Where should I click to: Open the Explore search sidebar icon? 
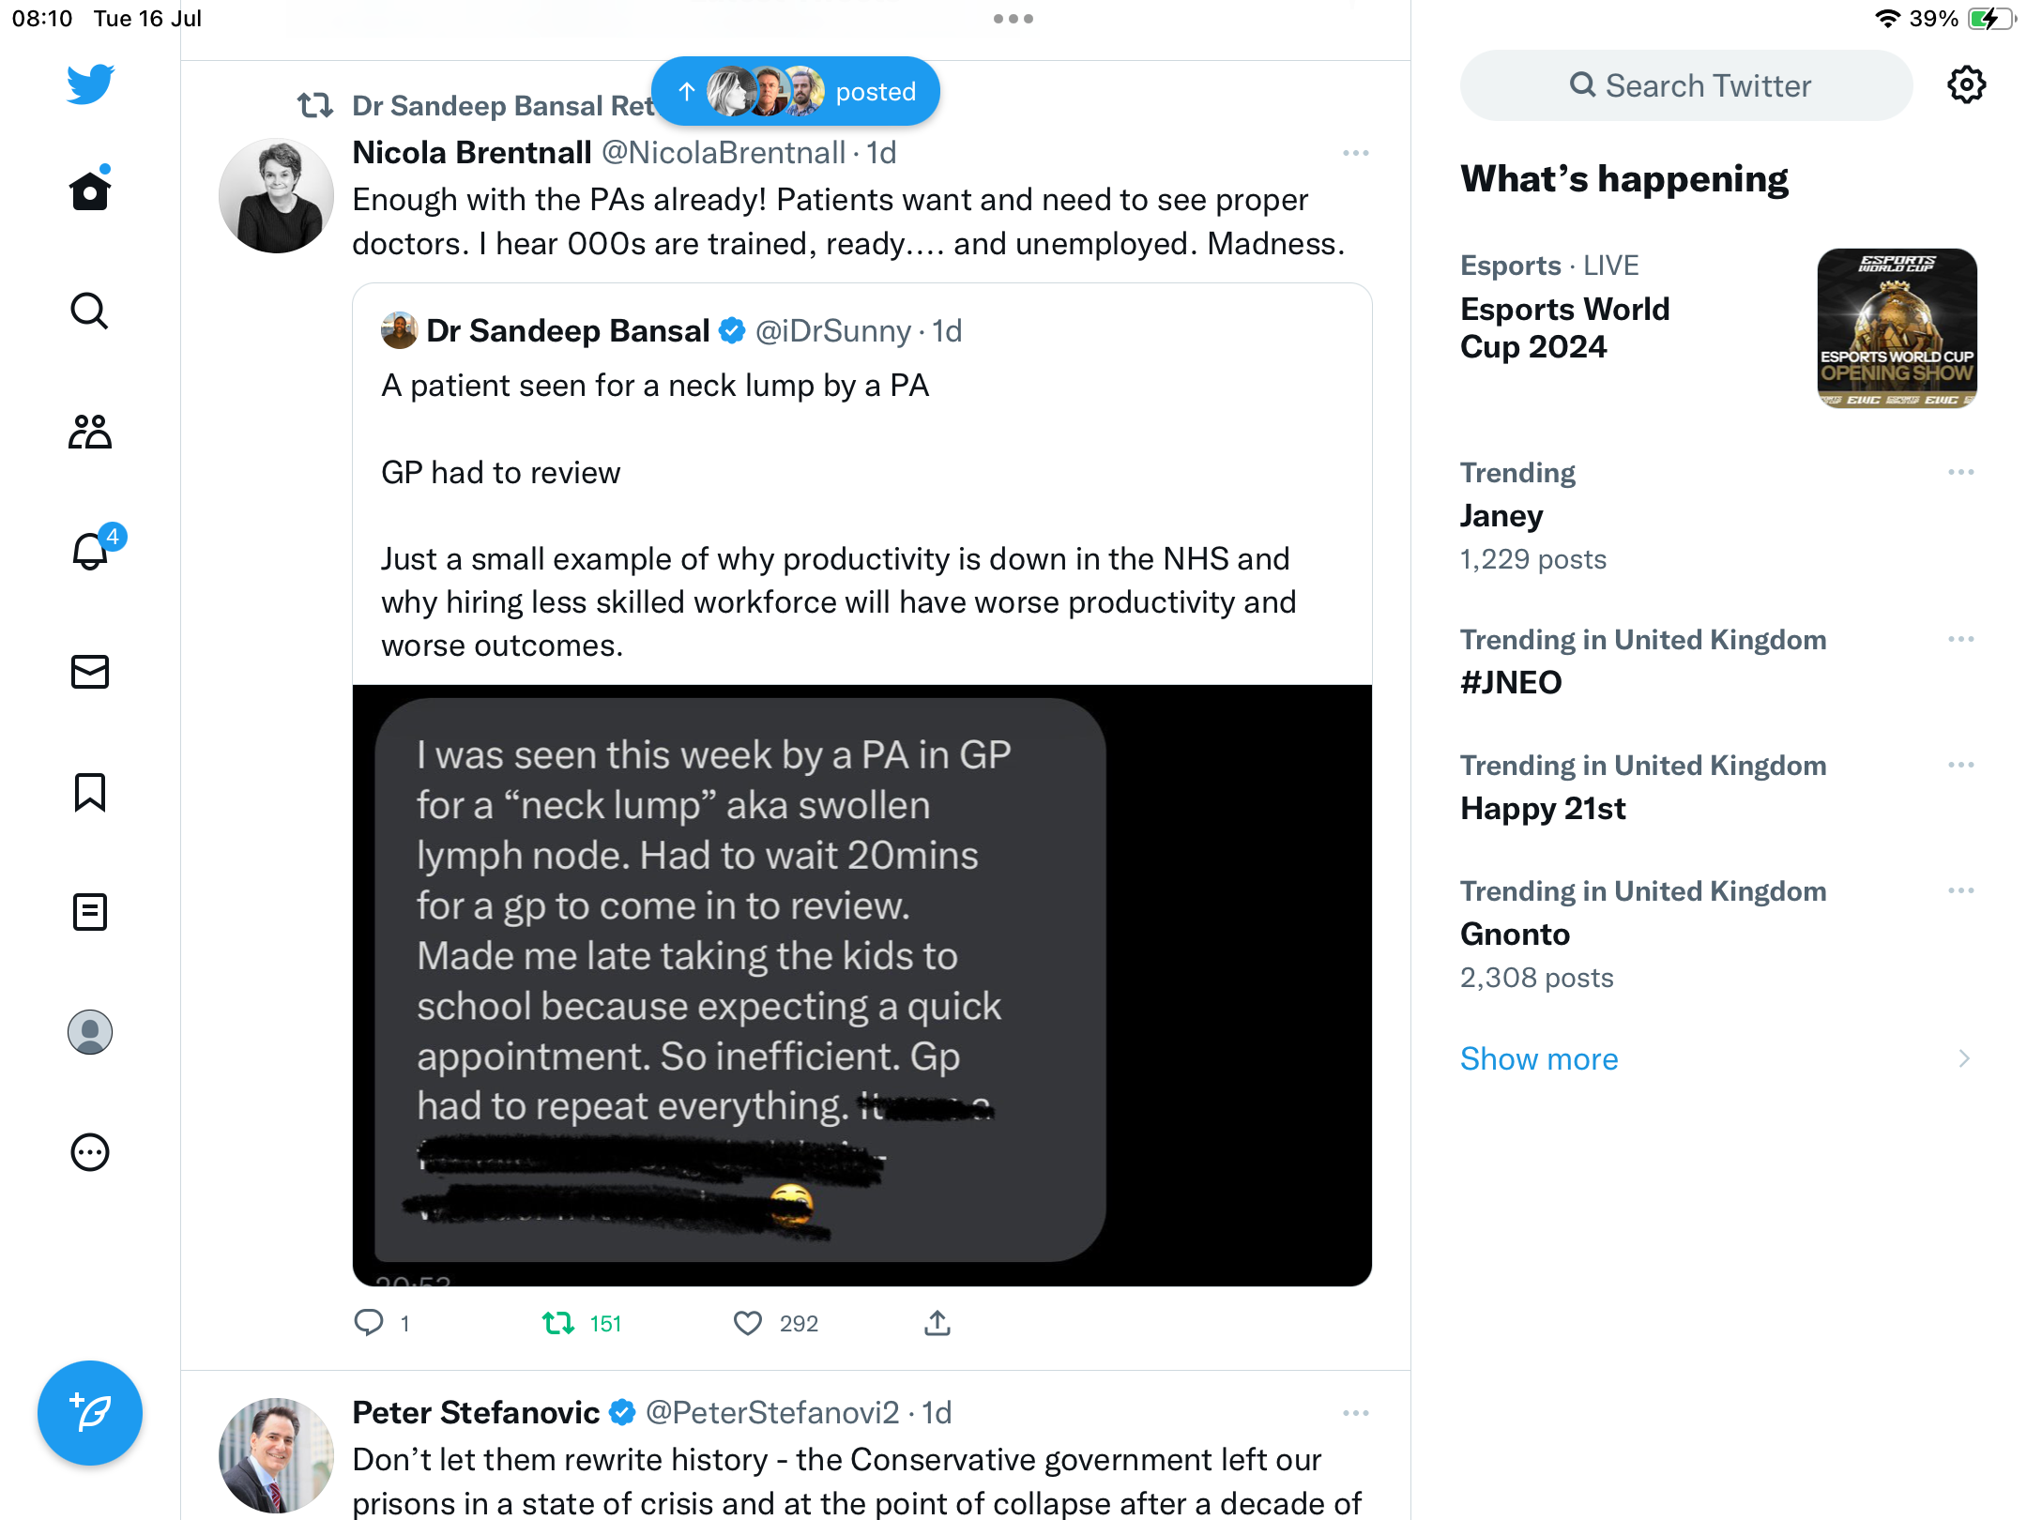pos(90,311)
